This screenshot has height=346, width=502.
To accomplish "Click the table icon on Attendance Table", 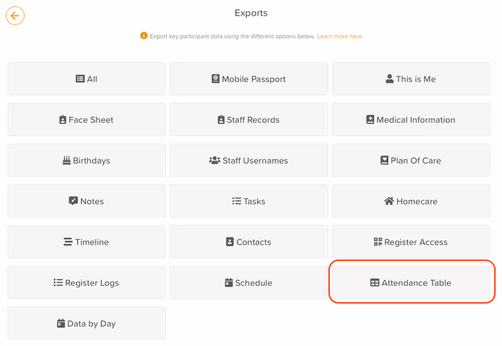I will click(x=375, y=282).
